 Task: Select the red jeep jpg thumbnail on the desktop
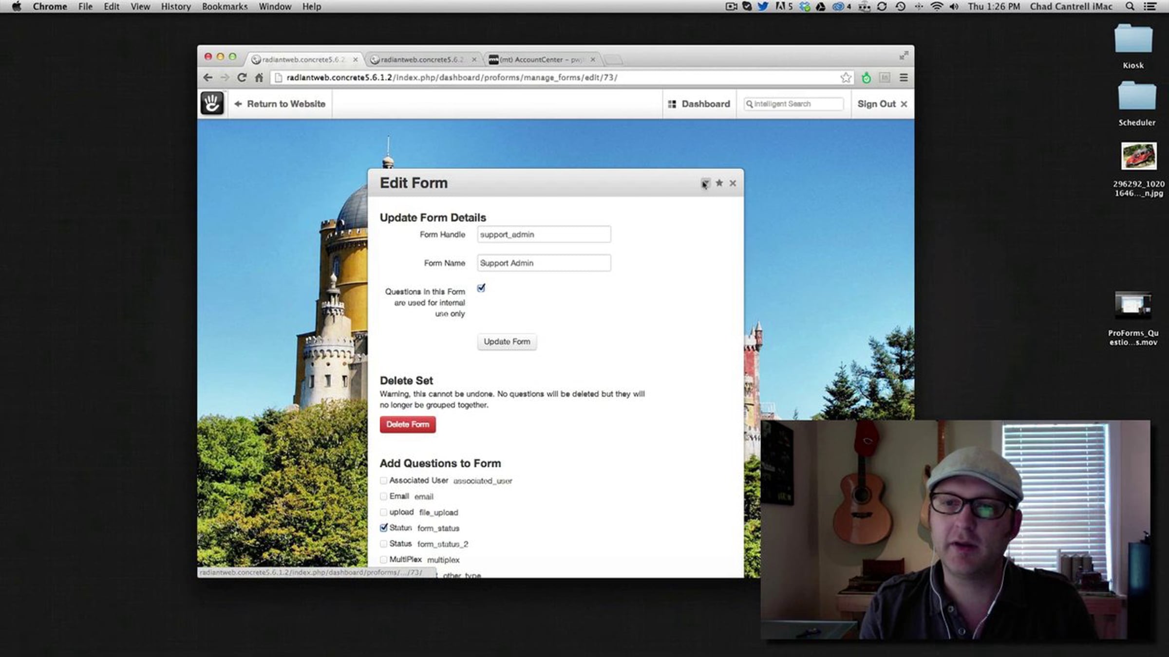pyautogui.click(x=1139, y=156)
